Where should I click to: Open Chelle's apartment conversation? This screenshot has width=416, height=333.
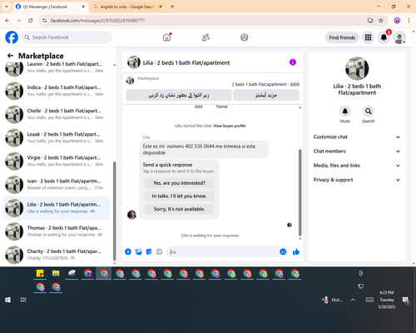[56, 114]
